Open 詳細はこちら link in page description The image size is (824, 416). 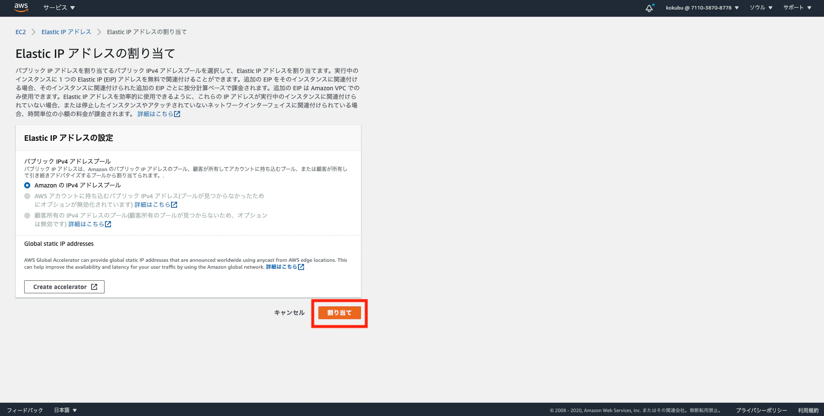tap(159, 114)
